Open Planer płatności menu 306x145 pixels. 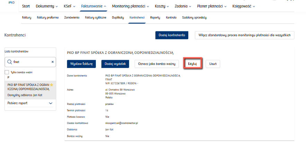(212, 6)
